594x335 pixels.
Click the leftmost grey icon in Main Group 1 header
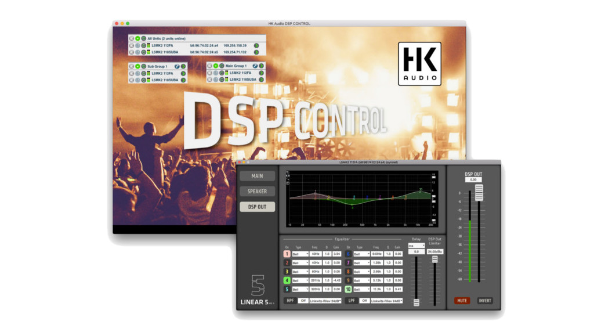[209, 66]
